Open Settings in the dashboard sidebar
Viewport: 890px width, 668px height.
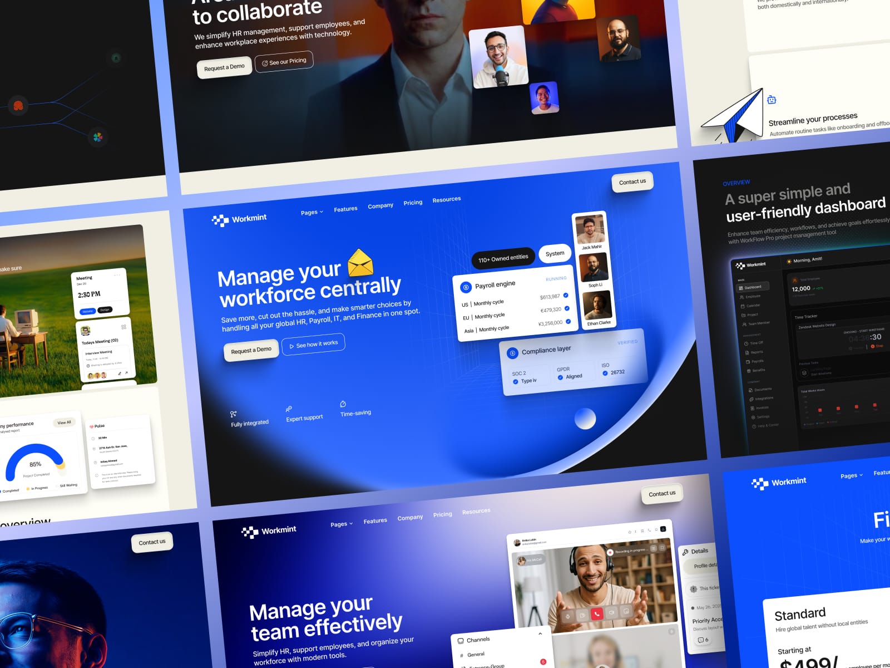pyautogui.click(x=760, y=417)
